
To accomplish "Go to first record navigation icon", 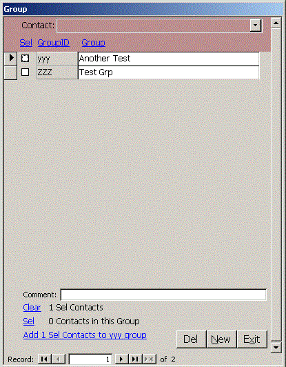I will coord(44,359).
